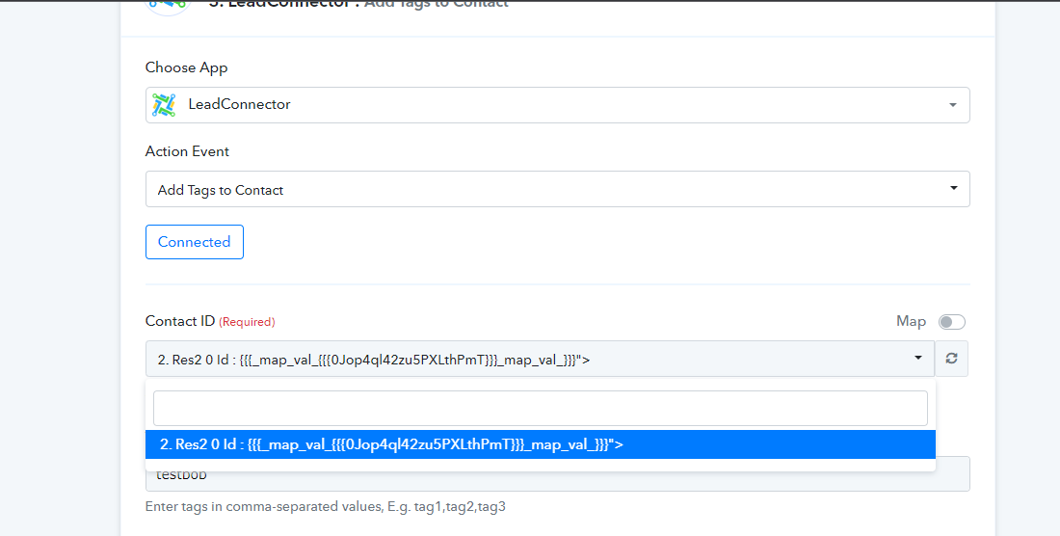Click the 'Choose App' label
This screenshot has height=536, width=1060.
[x=187, y=67]
